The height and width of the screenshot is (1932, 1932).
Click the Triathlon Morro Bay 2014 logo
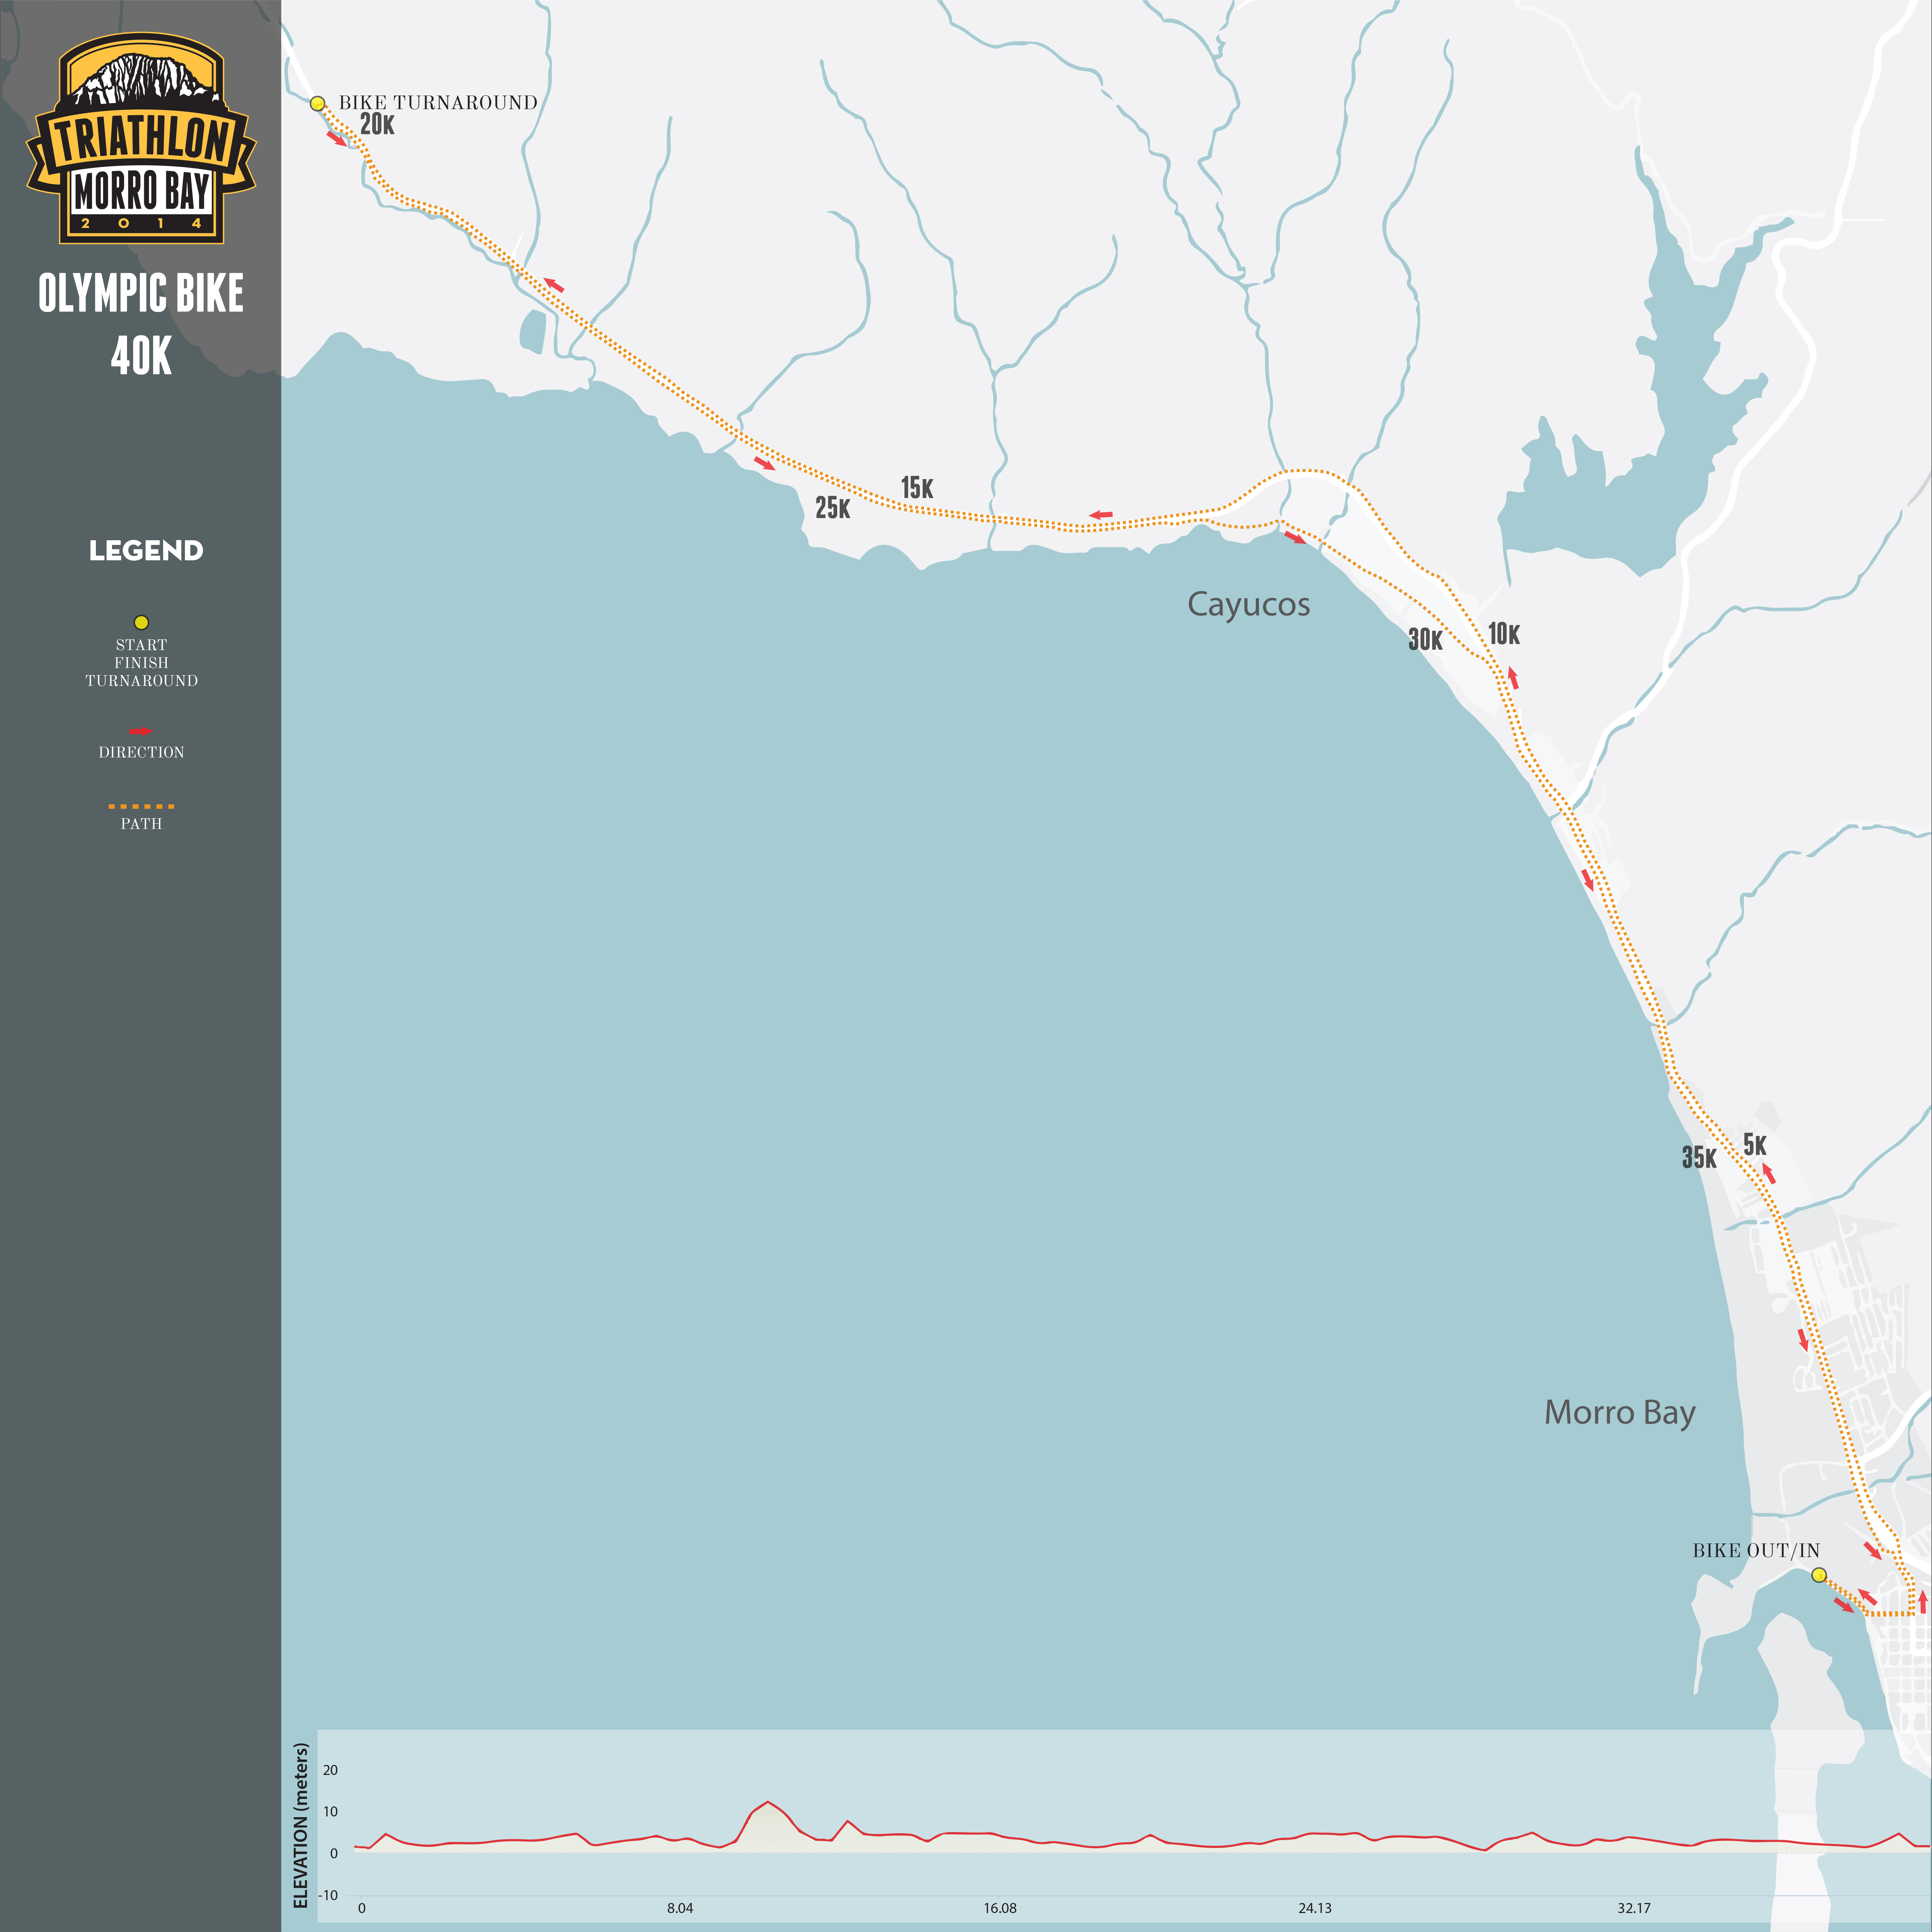tap(141, 138)
